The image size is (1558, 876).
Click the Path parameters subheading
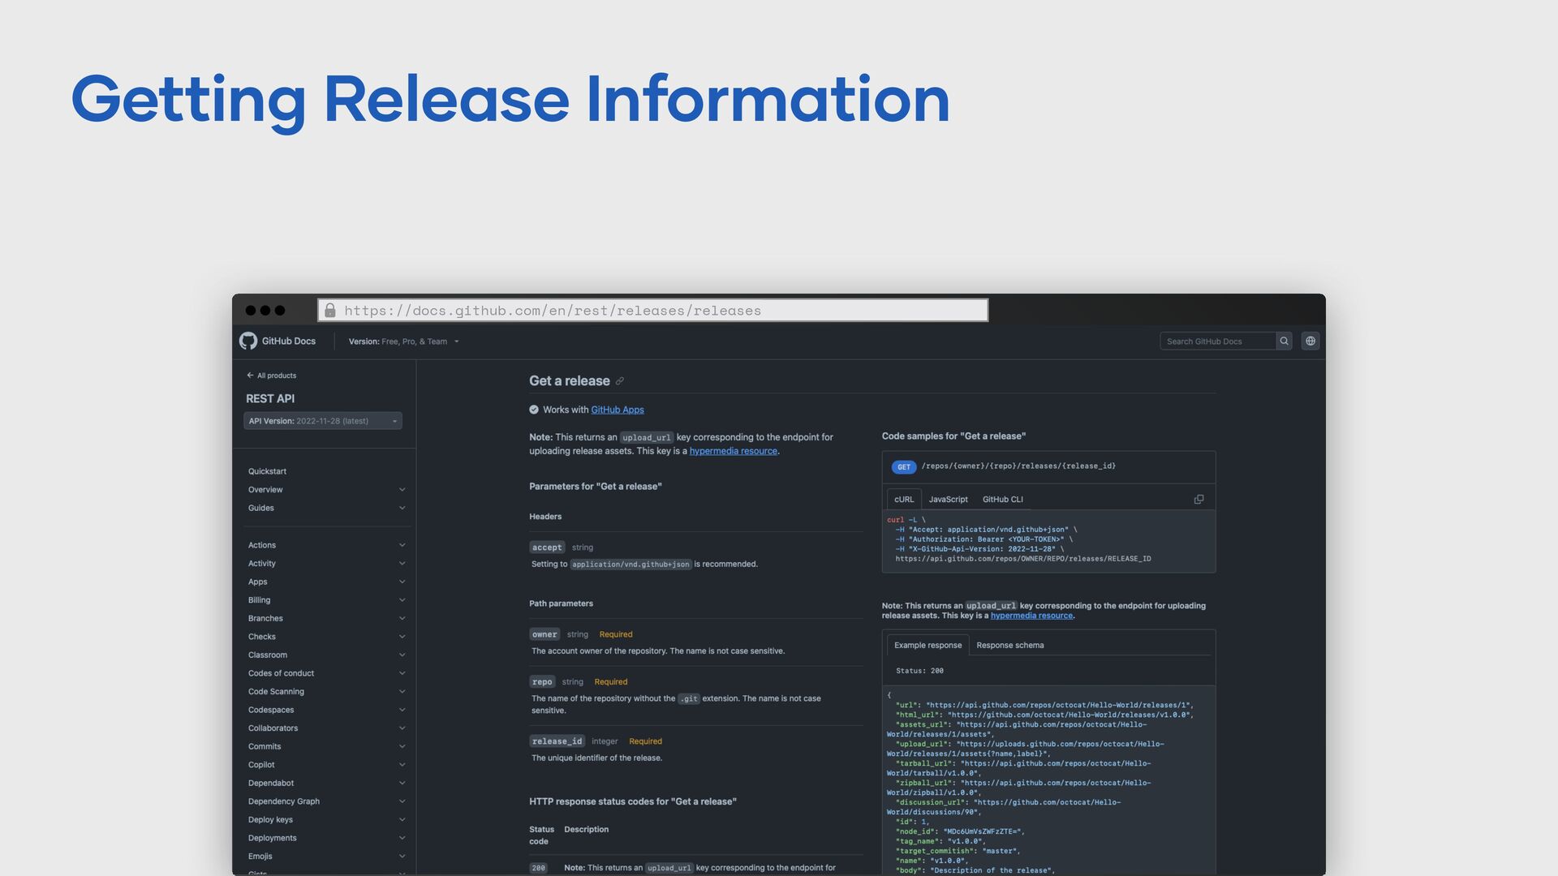point(561,603)
